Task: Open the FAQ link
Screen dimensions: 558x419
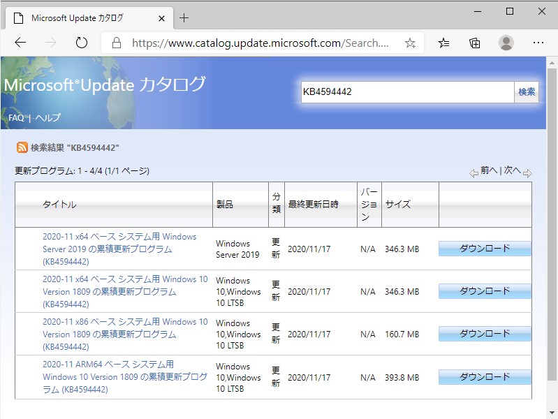Action: point(16,118)
